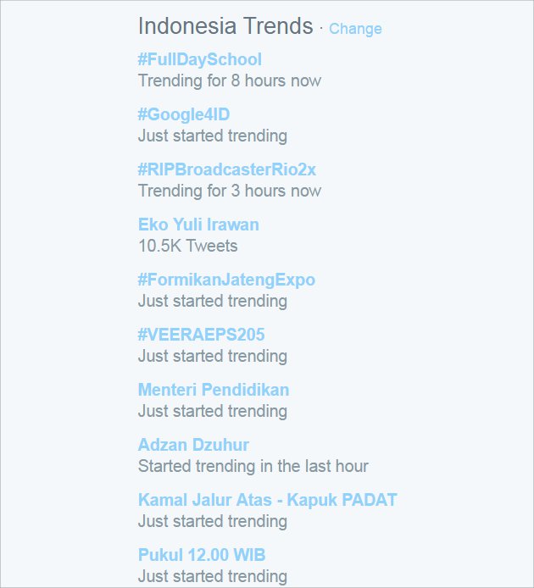Open the #Google4ID hashtag trend
This screenshot has height=588, width=534.
pos(184,114)
